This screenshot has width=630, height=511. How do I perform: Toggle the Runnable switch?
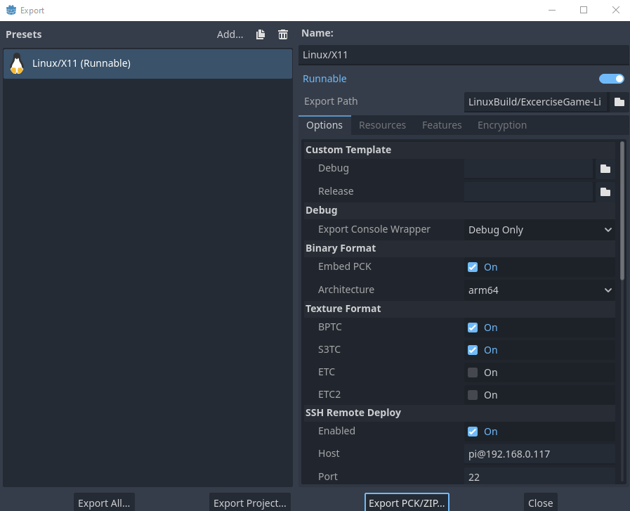pos(611,79)
